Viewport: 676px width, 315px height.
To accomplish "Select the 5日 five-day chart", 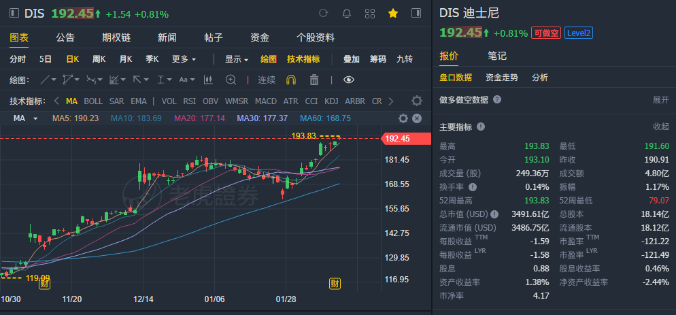I will point(46,59).
